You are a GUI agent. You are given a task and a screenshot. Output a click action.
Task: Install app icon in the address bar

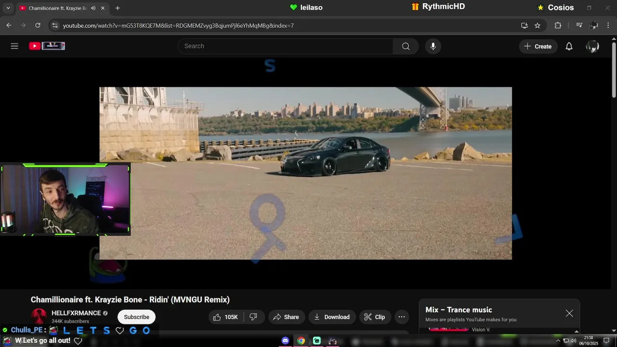[x=524, y=26]
